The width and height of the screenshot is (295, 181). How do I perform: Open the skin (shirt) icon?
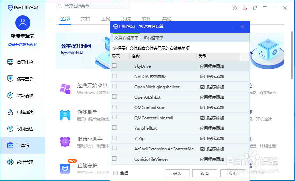pyautogui.click(x=255, y=8)
